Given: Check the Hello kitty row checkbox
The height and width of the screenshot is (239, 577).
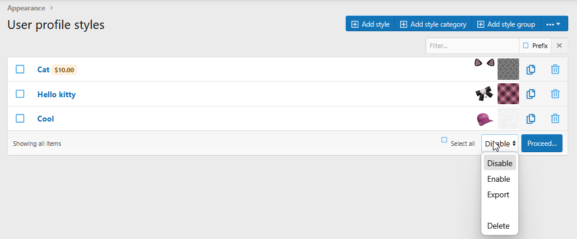Looking at the screenshot, I should pyautogui.click(x=20, y=94).
